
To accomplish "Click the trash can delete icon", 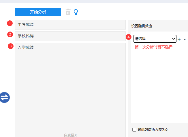I will [x=68, y=12].
